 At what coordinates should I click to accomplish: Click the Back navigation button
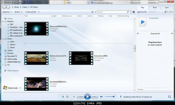pyautogui.click(x=4, y=7)
